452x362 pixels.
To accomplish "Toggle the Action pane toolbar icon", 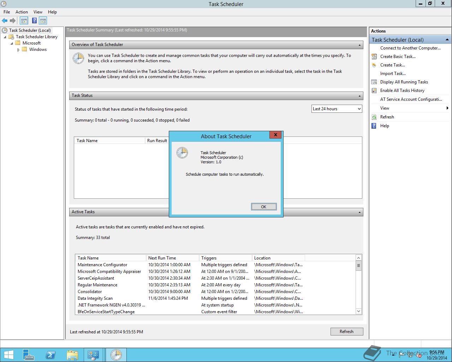I will (x=43, y=21).
